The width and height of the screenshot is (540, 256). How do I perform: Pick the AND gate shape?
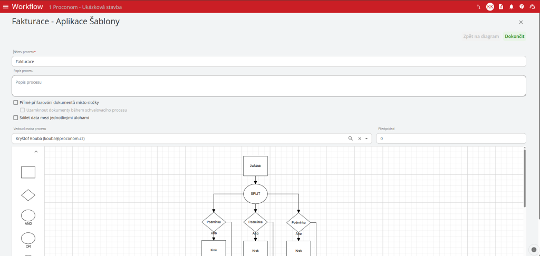tap(28, 215)
